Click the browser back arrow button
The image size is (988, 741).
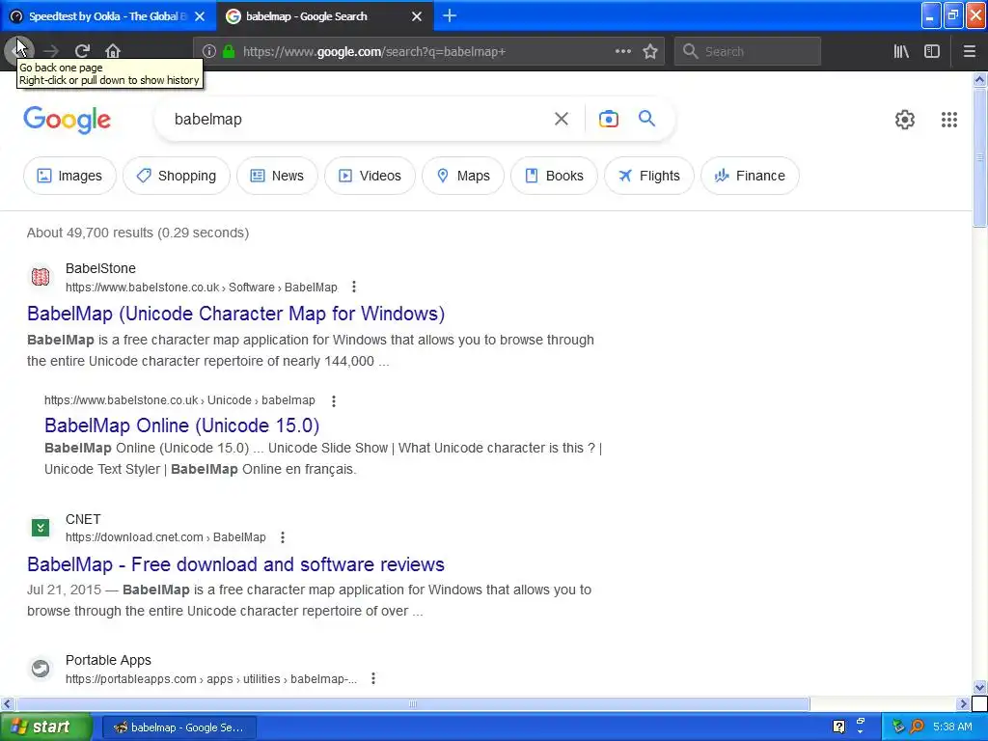[18, 50]
